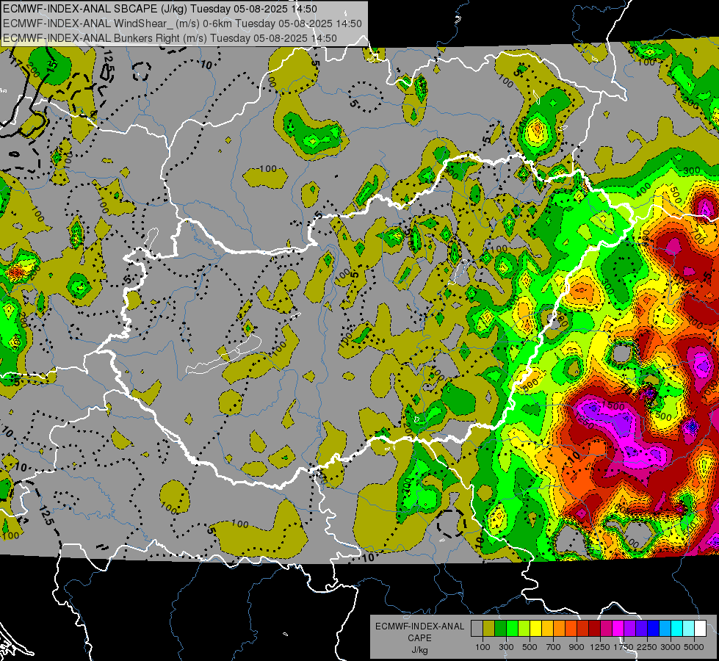719x661 pixels.
Task: Click the 1500 contour label on the map
Action: pos(613,406)
